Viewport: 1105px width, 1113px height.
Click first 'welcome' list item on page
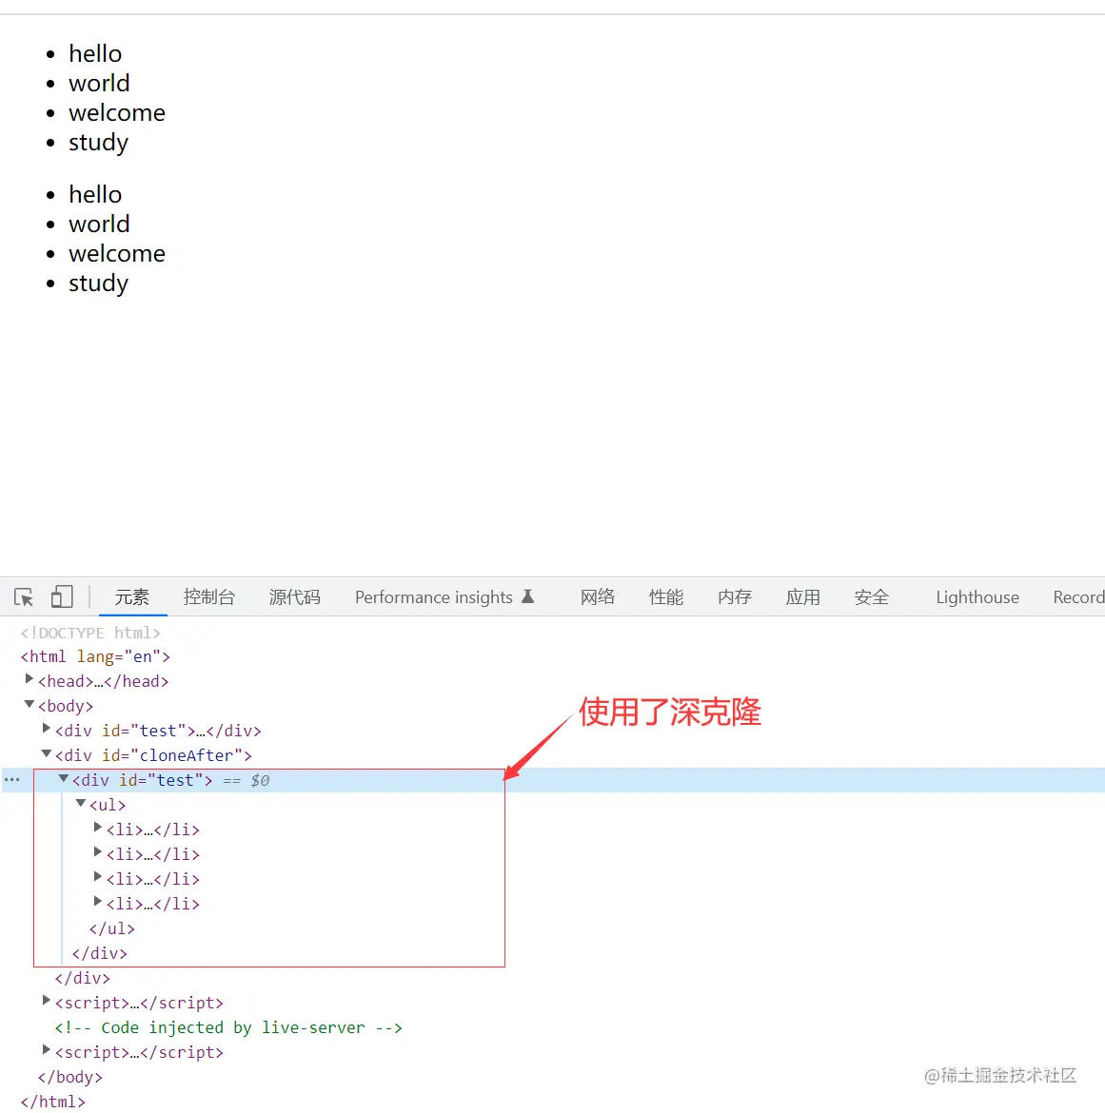click(x=117, y=113)
